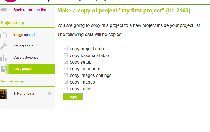Toggle the copy images checkbox

tap(66, 82)
